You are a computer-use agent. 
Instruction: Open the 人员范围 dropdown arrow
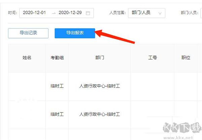click(160, 13)
